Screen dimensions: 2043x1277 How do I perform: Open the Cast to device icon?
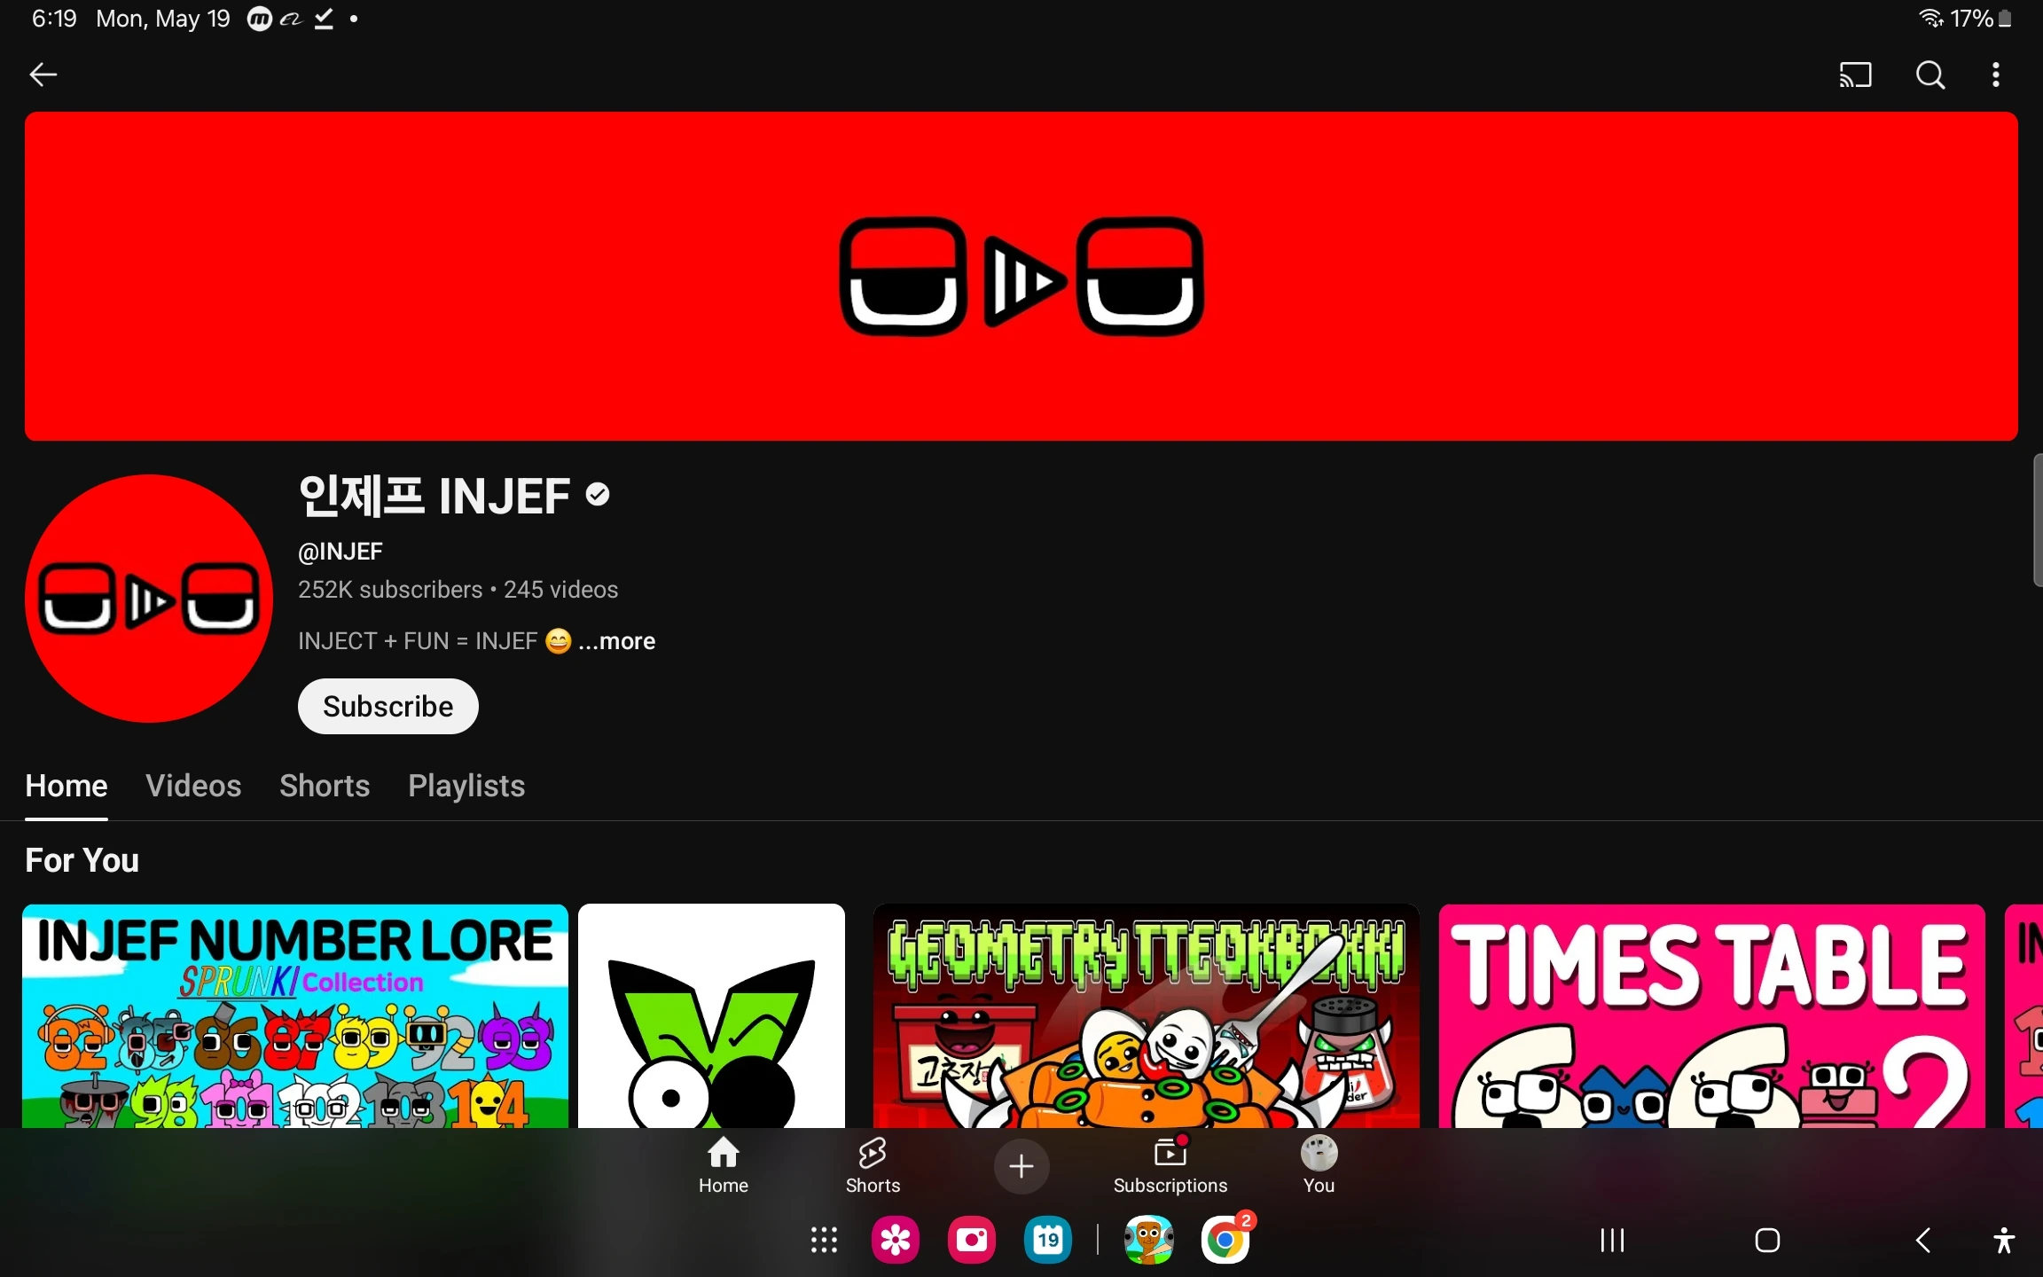[x=1855, y=74]
